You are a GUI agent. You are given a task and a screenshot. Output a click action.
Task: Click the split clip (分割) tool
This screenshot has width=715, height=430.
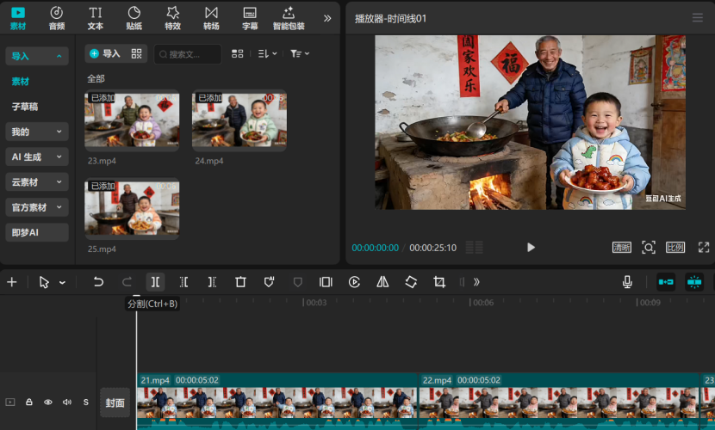point(155,282)
